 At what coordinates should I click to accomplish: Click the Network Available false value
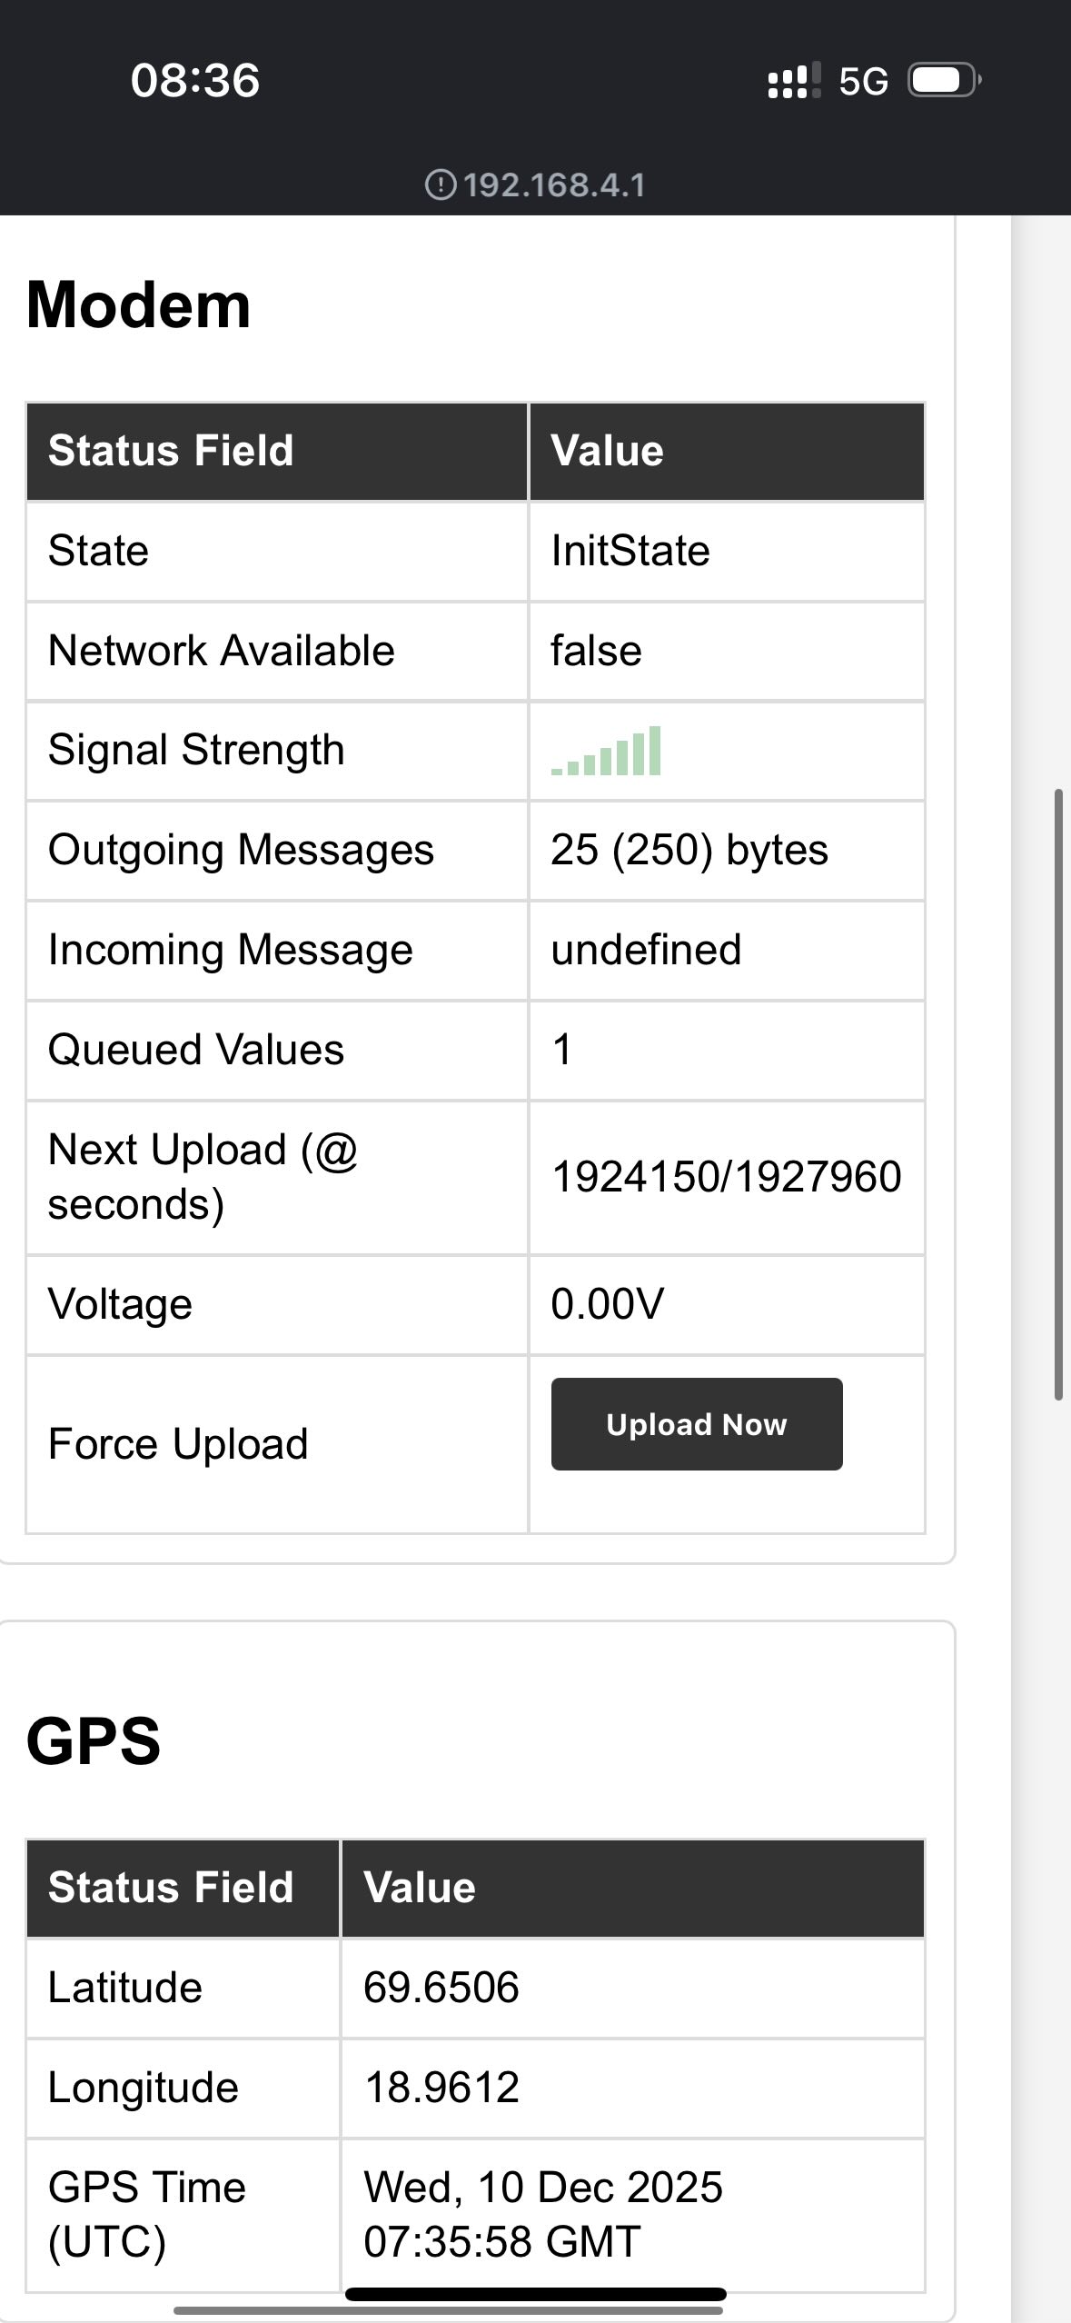(x=596, y=651)
